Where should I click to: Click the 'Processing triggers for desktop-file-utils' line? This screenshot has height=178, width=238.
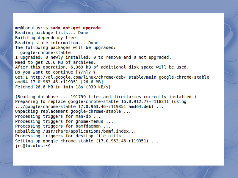pos(73,136)
